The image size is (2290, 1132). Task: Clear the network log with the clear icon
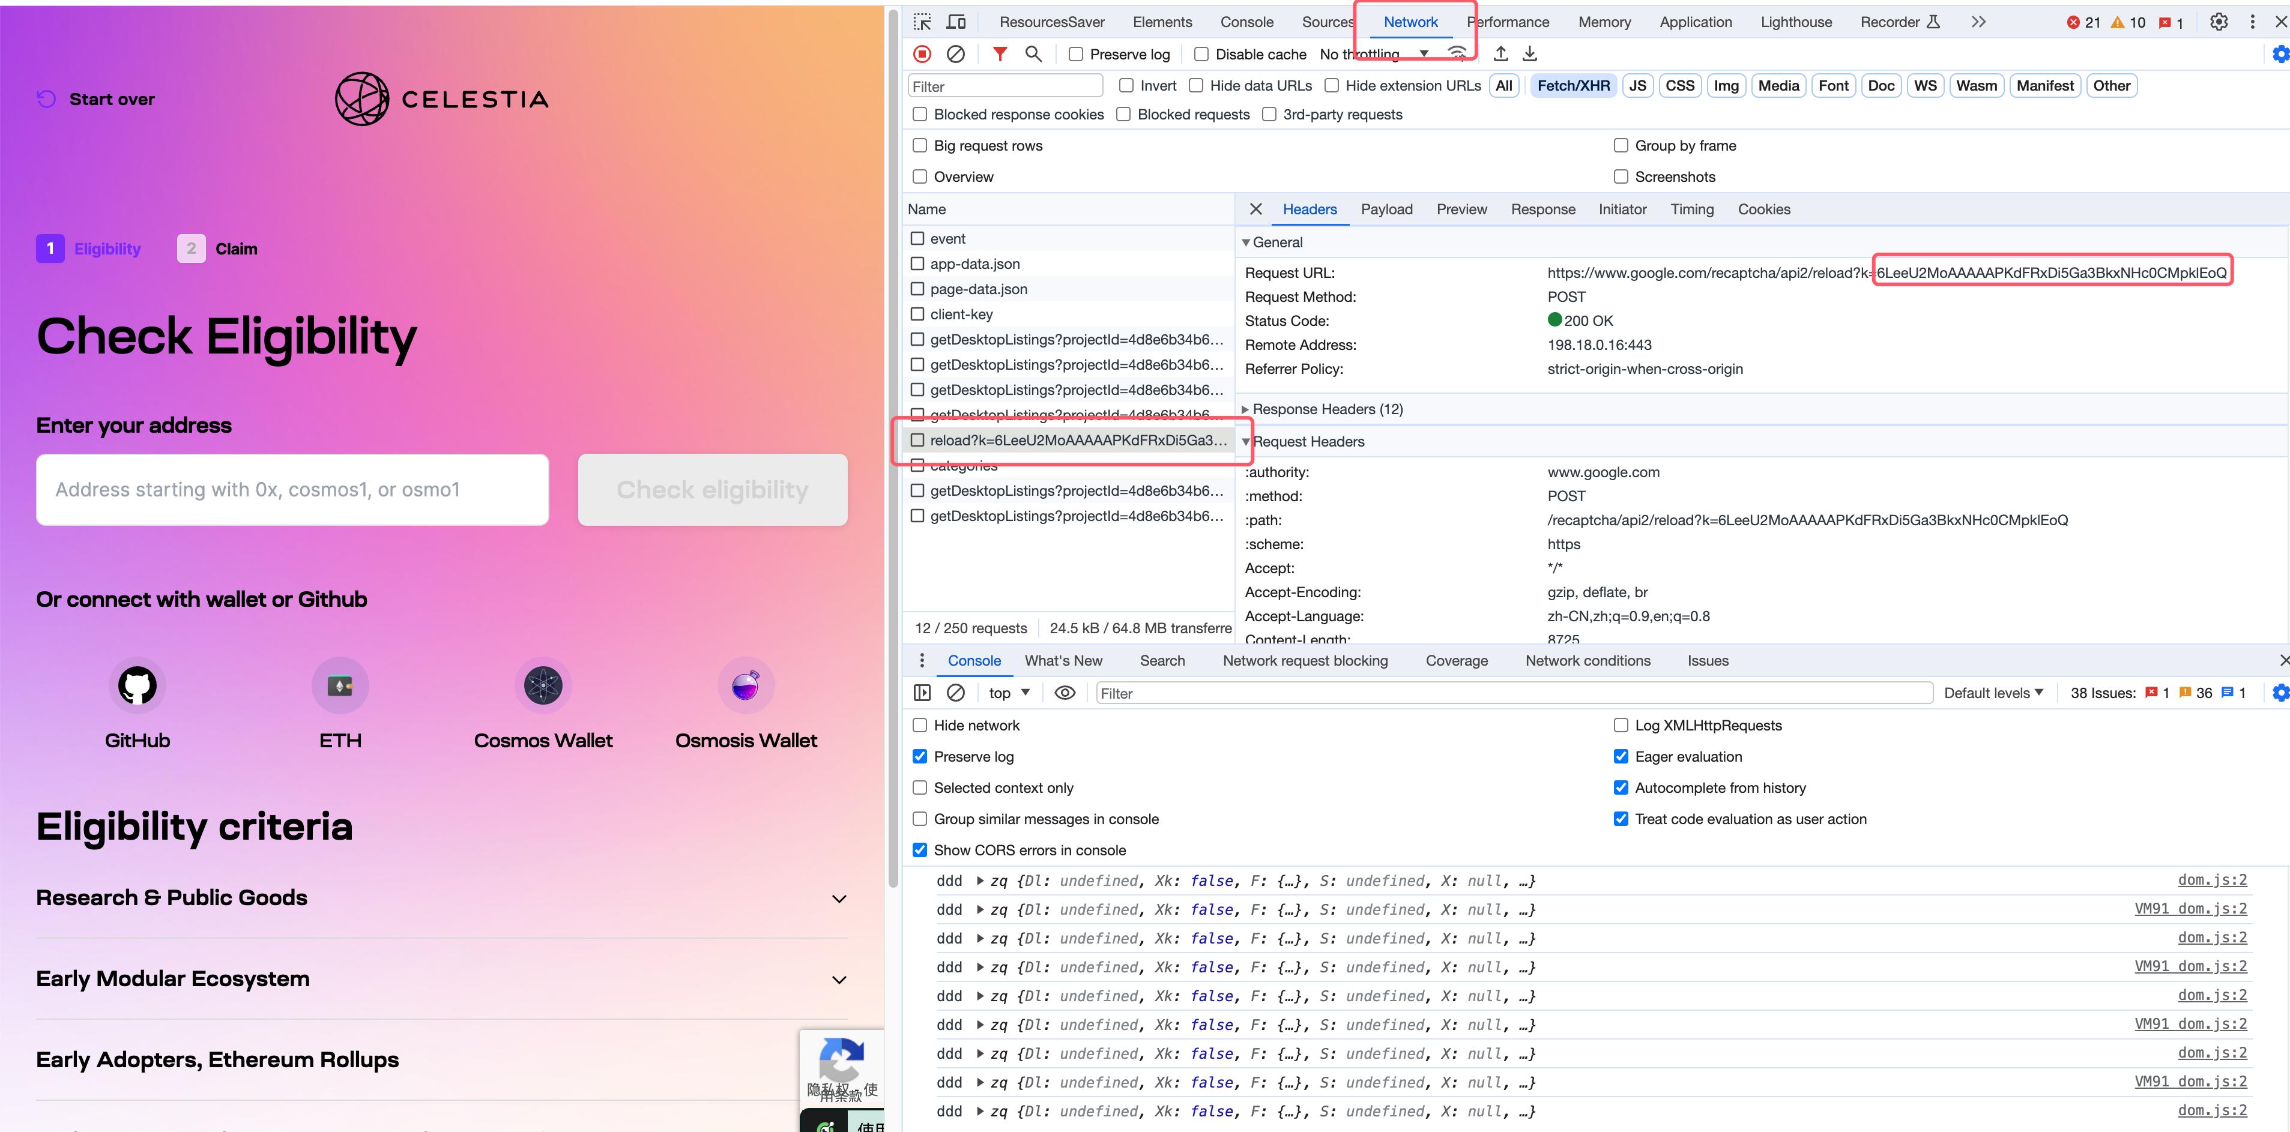pyautogui.click(x=956, y=54)
